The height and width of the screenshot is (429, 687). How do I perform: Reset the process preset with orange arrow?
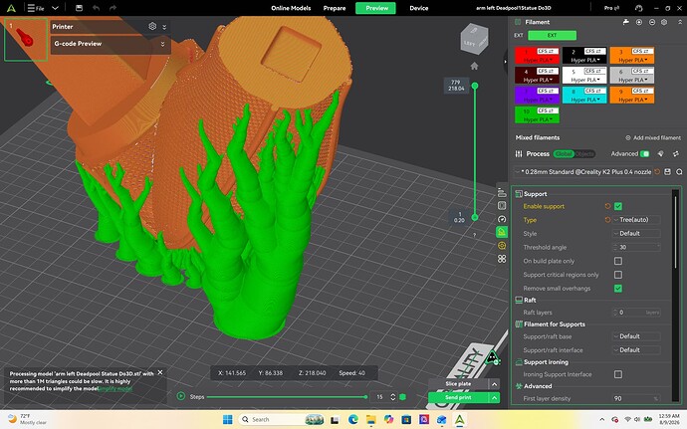tap(657, 172)
